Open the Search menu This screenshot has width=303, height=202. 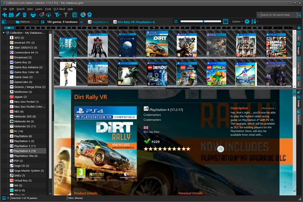click(21, 9)
